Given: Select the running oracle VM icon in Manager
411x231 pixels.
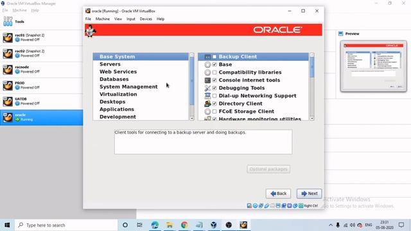Looking at the screenshot, I should 8,117.
